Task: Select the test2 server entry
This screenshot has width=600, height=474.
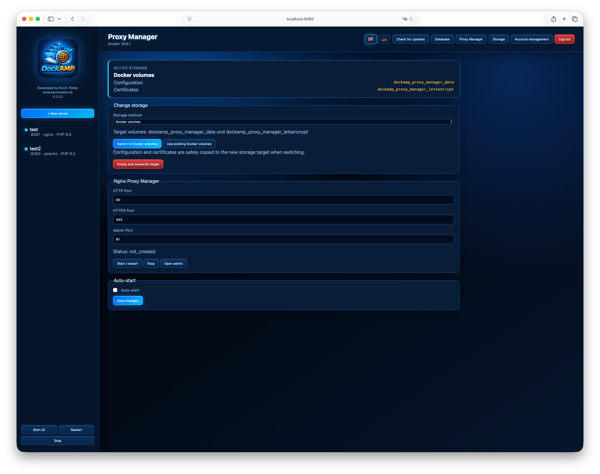Action: pyautogui.click(x=58, y=151)
